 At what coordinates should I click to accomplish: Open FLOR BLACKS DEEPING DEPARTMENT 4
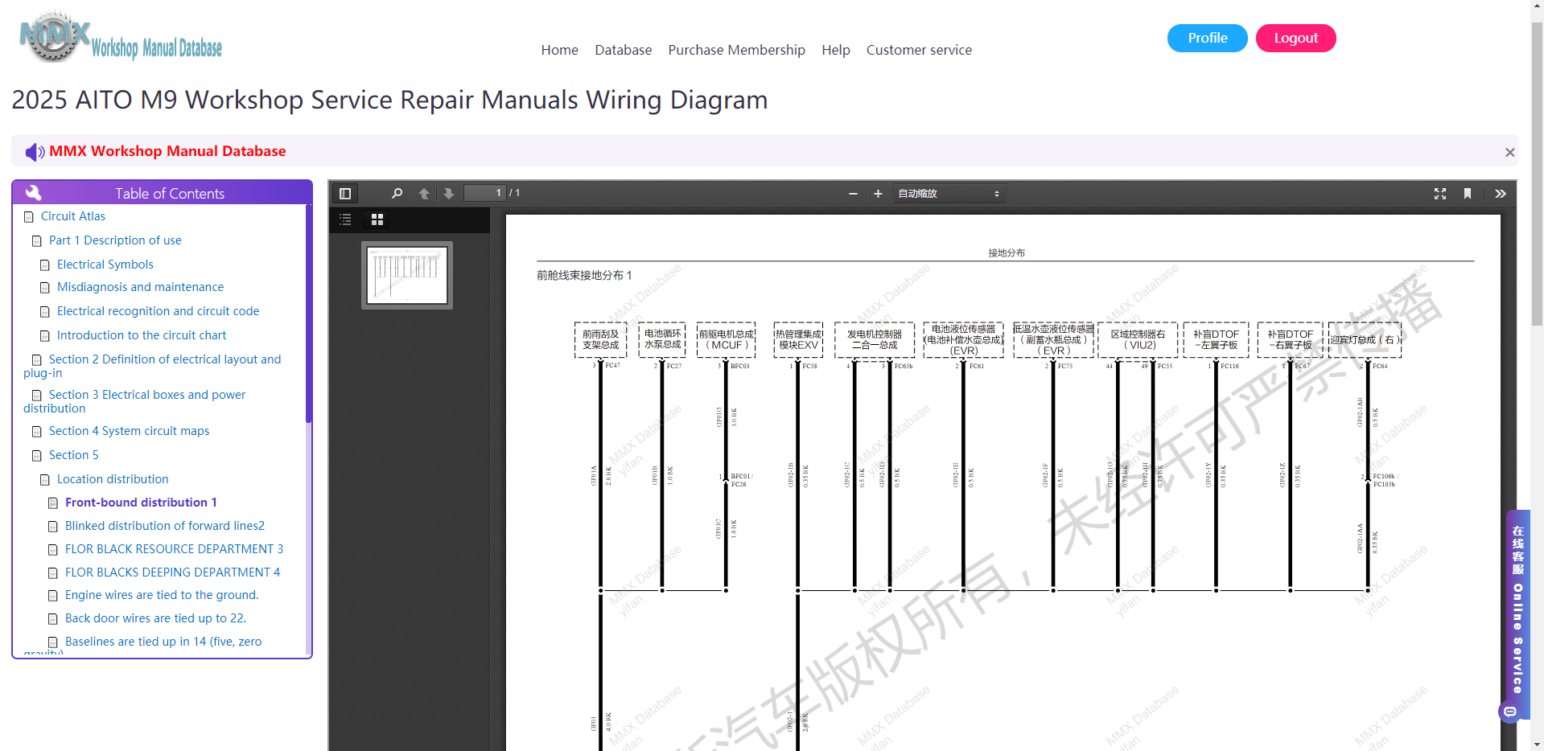click(x=173, y=572)
